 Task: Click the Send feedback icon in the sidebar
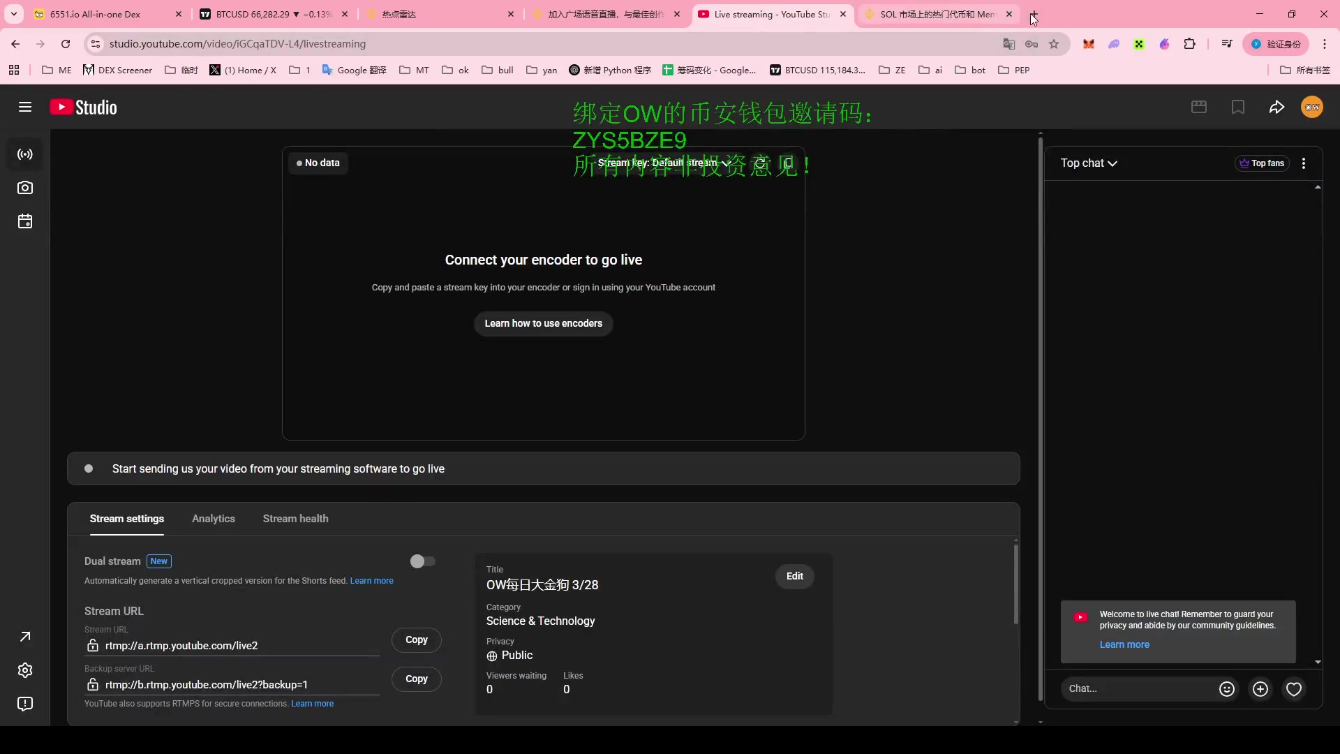(25, 704)
